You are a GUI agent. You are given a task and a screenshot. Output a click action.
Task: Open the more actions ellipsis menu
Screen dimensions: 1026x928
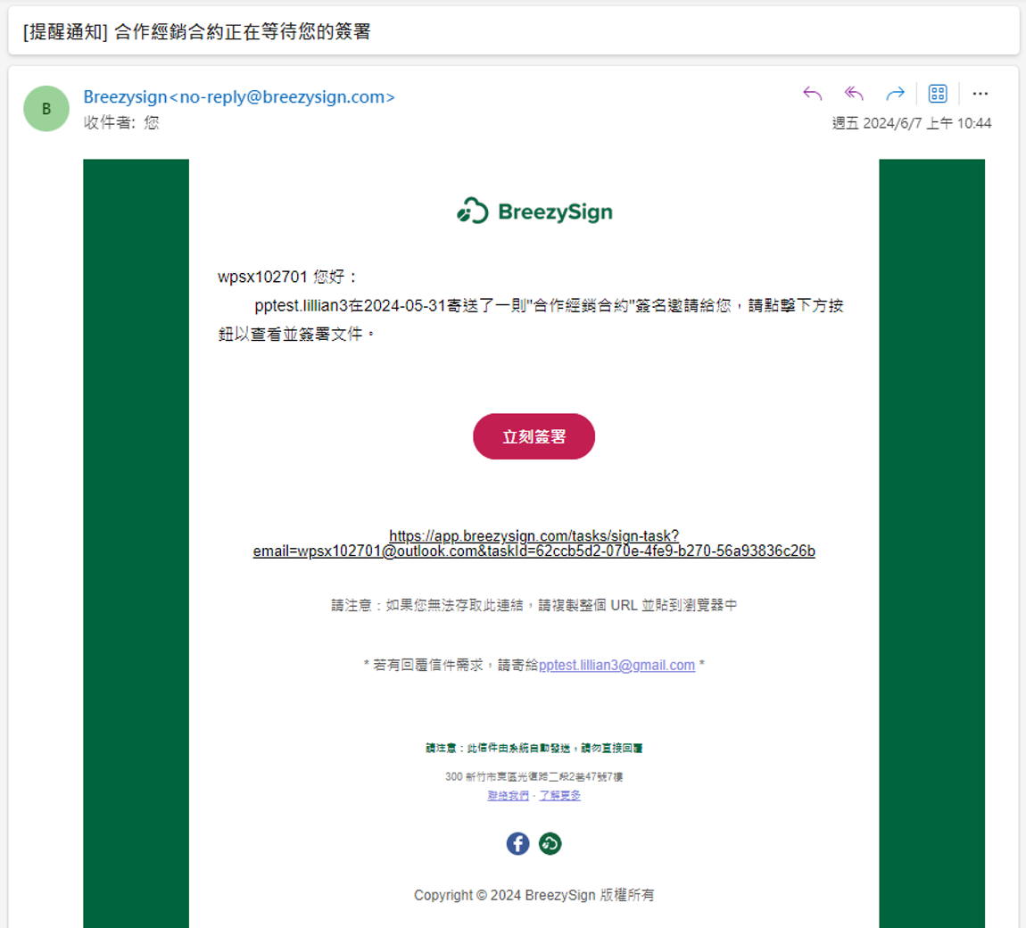click(x=980, y=94)
